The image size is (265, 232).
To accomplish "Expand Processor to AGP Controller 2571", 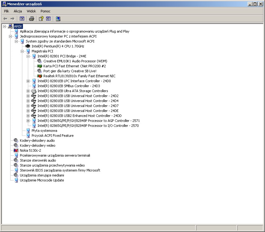I will [28, 121].
